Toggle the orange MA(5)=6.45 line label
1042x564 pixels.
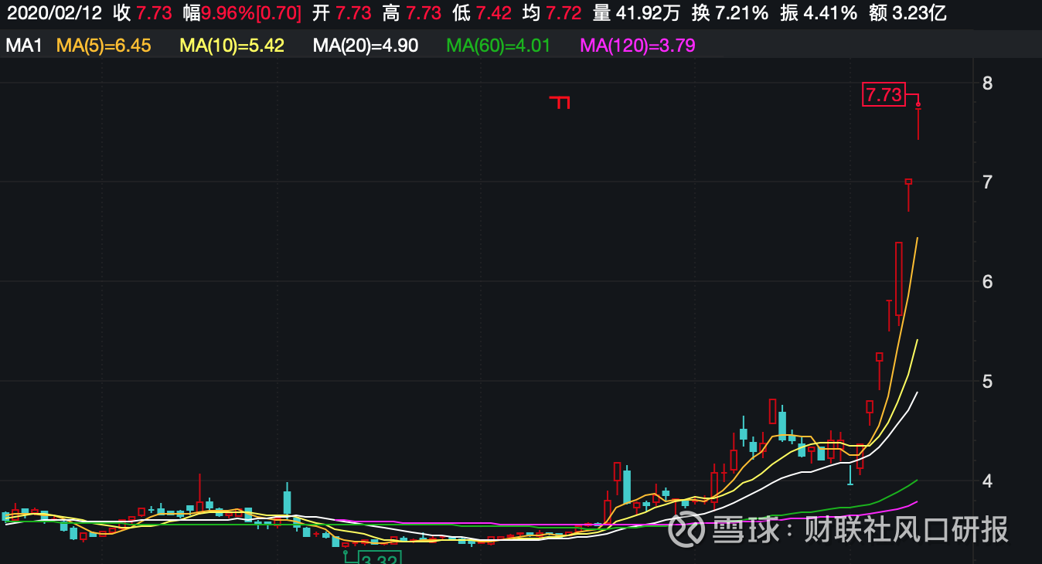104,46
